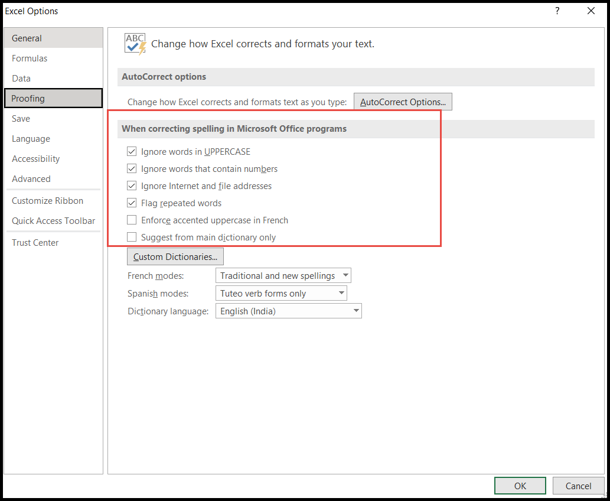Open the Trust Center page
This screenshot has height=501, width=610.
(53, 242)
